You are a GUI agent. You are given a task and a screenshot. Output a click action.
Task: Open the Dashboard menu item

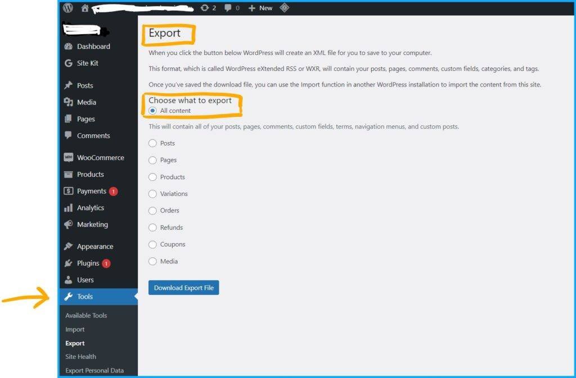(x=93, y=47)
